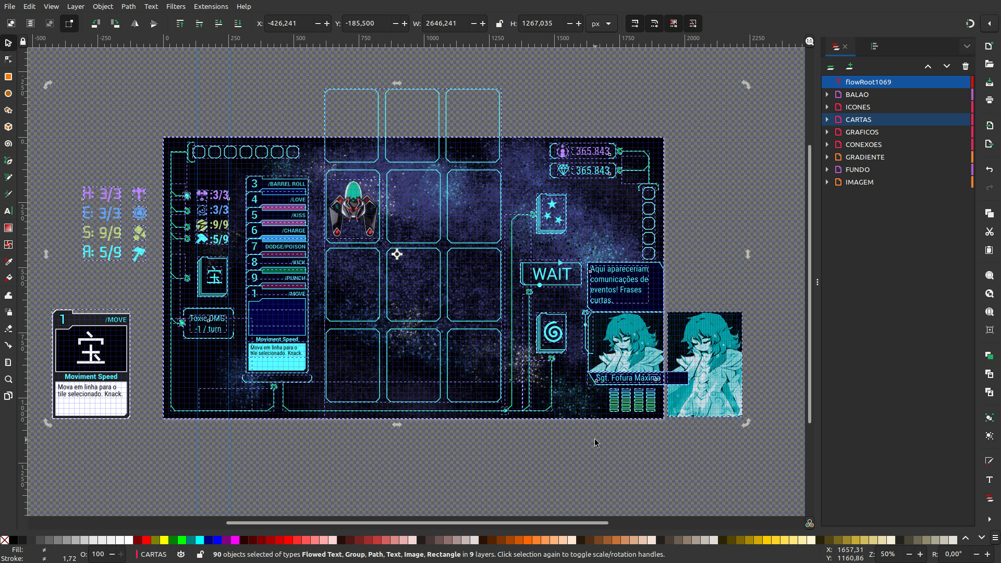Select the Text tool
This screenshot has height=563, width=1001.
tap(8, 211)
